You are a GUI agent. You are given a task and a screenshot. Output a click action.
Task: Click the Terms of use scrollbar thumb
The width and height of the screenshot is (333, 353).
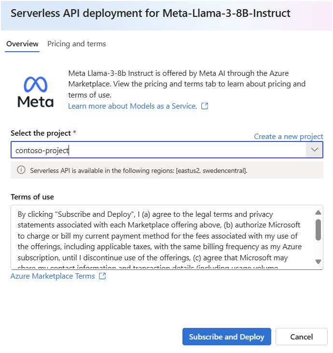pos(318,230)
